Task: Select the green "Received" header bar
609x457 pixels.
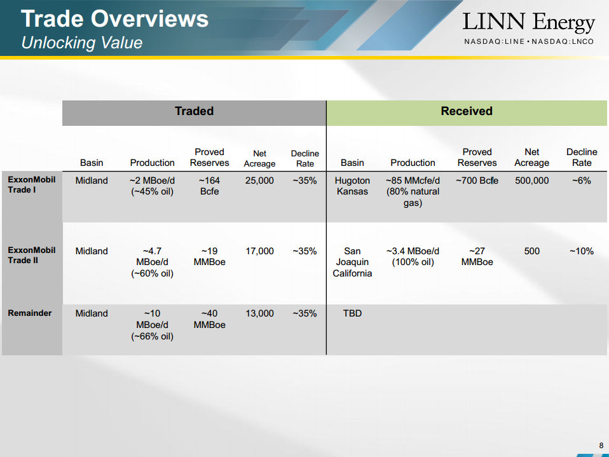Action: coord(467,111)
